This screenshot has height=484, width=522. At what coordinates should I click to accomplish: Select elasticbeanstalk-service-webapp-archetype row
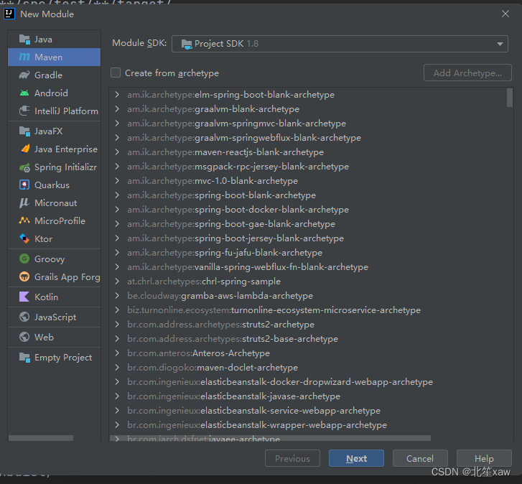click(x=311, y=411)
